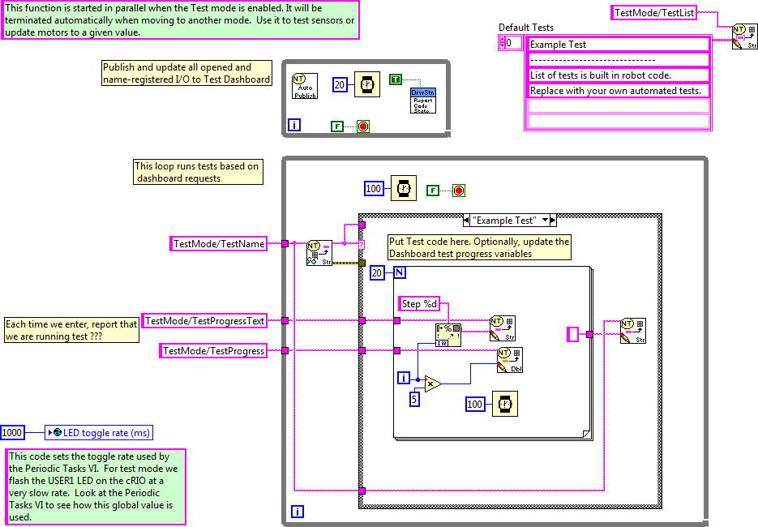This screenshot has height=527, width=758.
Task: Toggle the False constant beside the 100 ms wait
Action: [434, 191]
